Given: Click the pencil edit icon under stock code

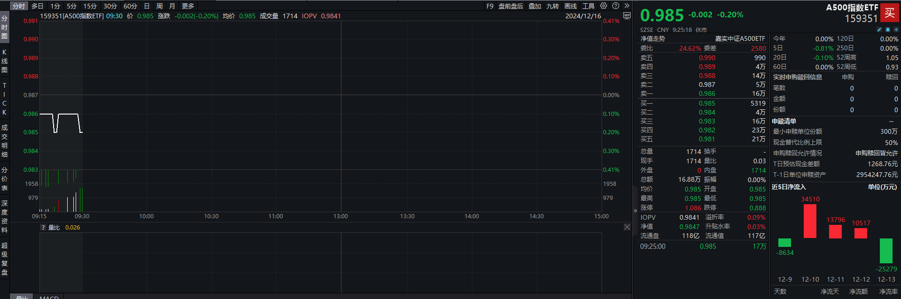Looking at the screenshot, I should click(879, 30).
